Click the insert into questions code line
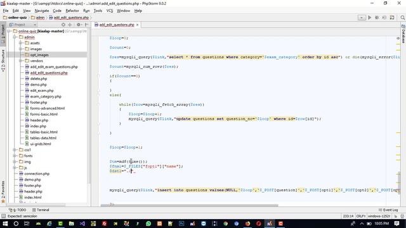 [254, 190]
